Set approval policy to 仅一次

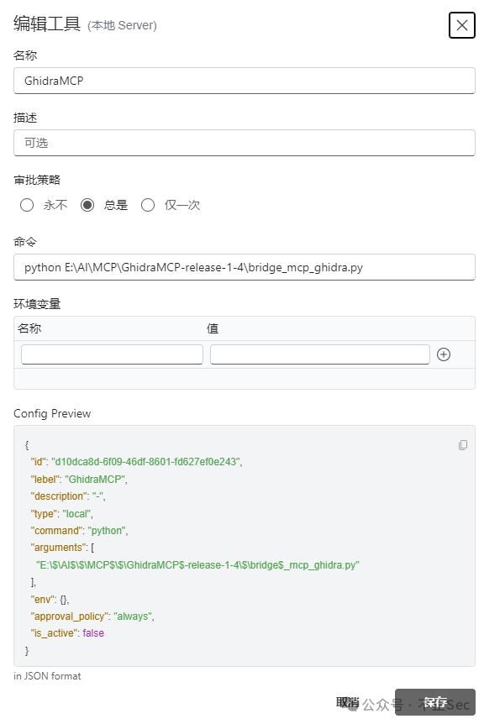(147, 204)
